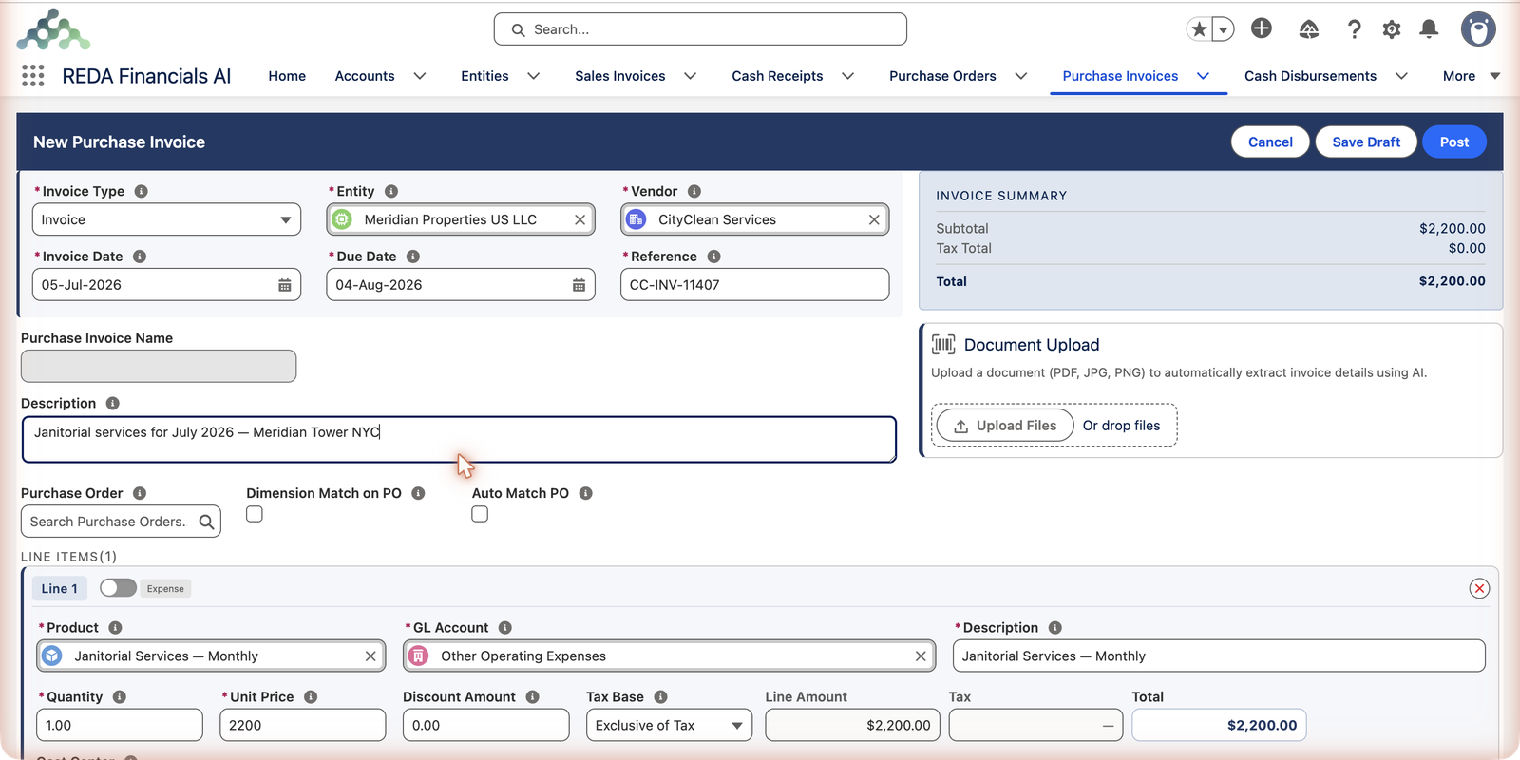Image resolution: width=1520 pixels, height=760 pixels.
Task: Enable Dimension Match on PO checkbox
Action: [255, 514]
